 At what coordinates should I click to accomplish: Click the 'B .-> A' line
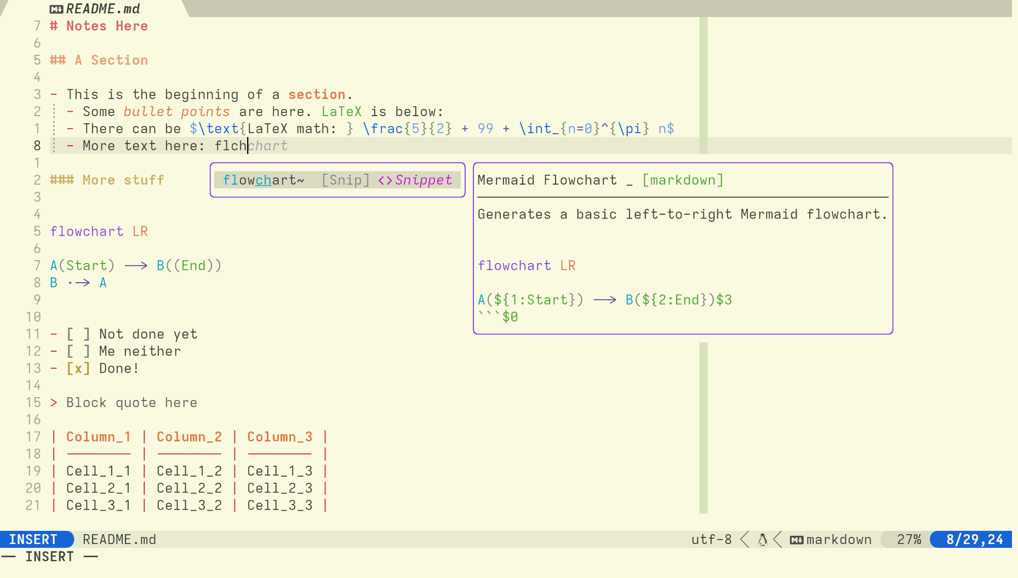click(78, 283)
